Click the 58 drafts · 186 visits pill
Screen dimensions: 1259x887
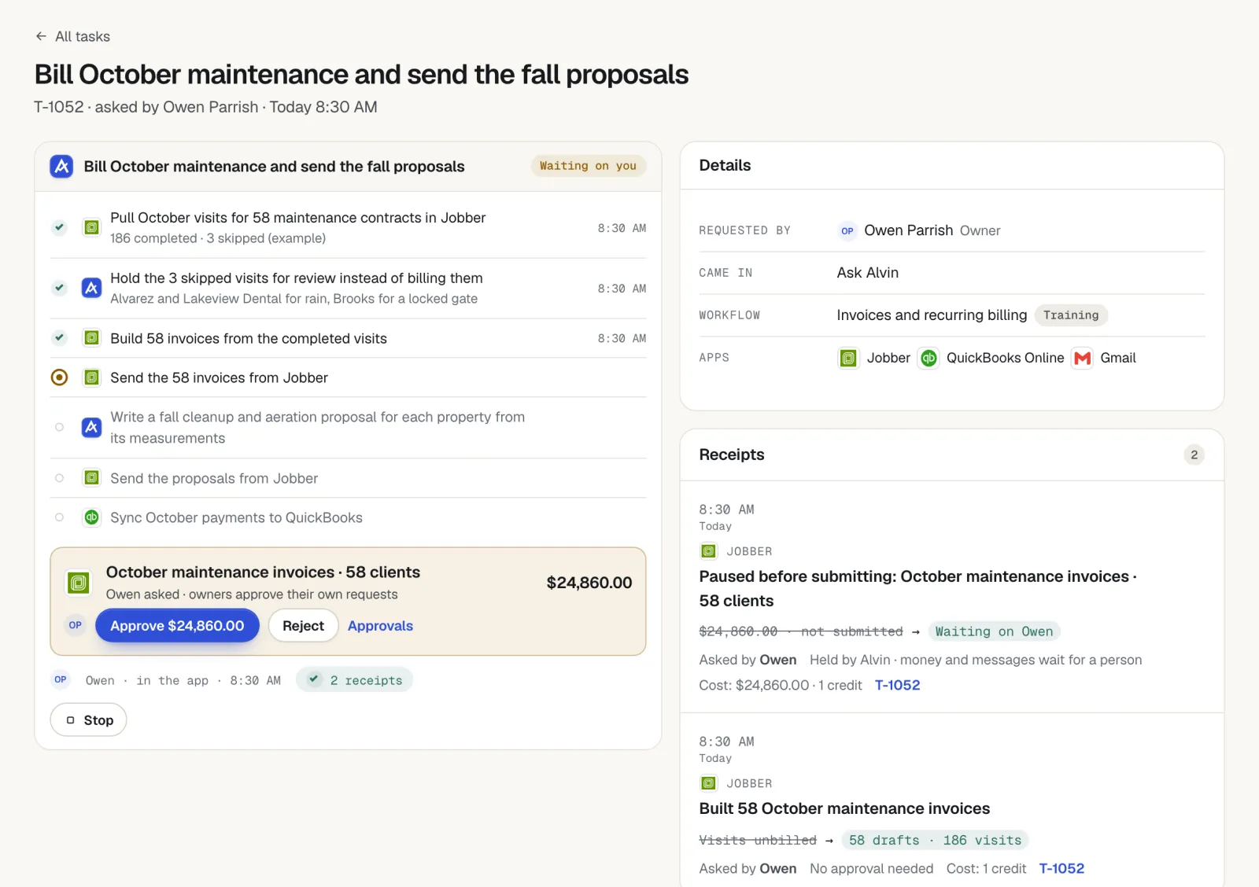(x=935, y=840)
